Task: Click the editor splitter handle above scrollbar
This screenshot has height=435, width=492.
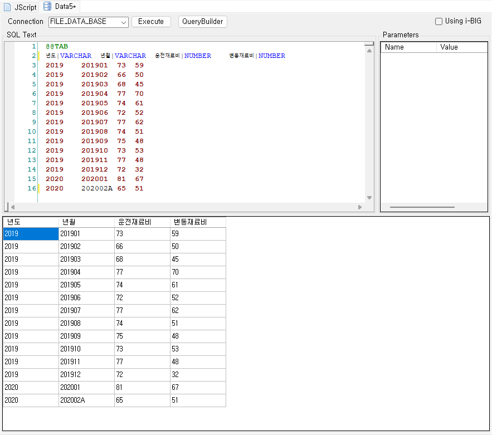Action: point(369,44)
